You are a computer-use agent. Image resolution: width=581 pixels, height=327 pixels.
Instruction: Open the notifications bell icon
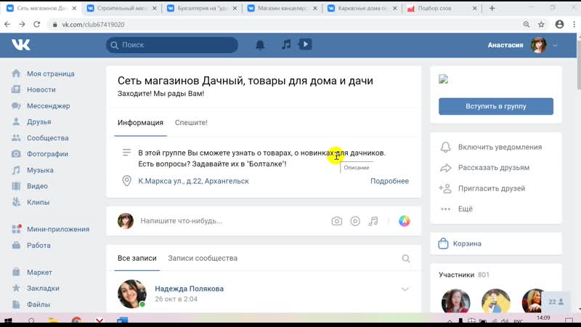tap(260, 45)
